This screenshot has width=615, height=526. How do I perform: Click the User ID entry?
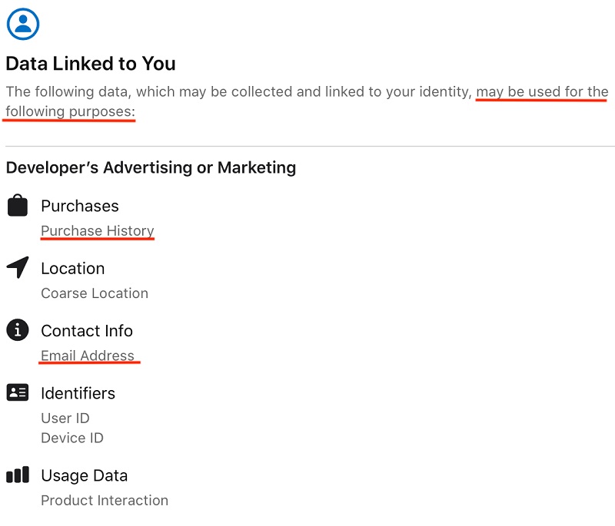pyautogui.click(x=65, y=418)
